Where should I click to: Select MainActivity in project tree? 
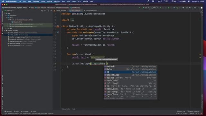18,22
